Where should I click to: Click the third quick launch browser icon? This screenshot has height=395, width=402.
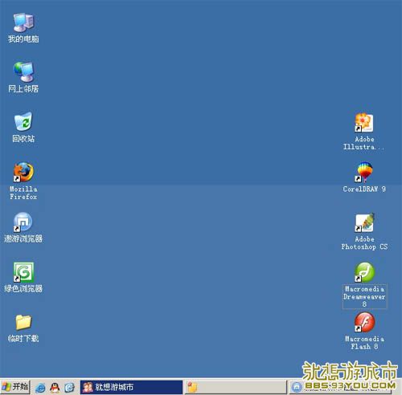[x=70, y=388]
